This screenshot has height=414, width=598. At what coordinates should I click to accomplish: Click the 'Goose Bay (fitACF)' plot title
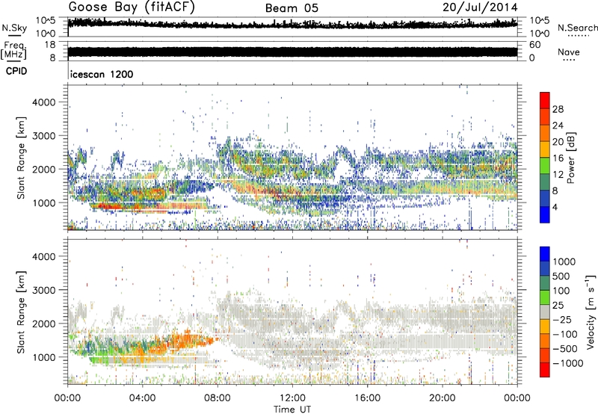click(x=132, y=7)
